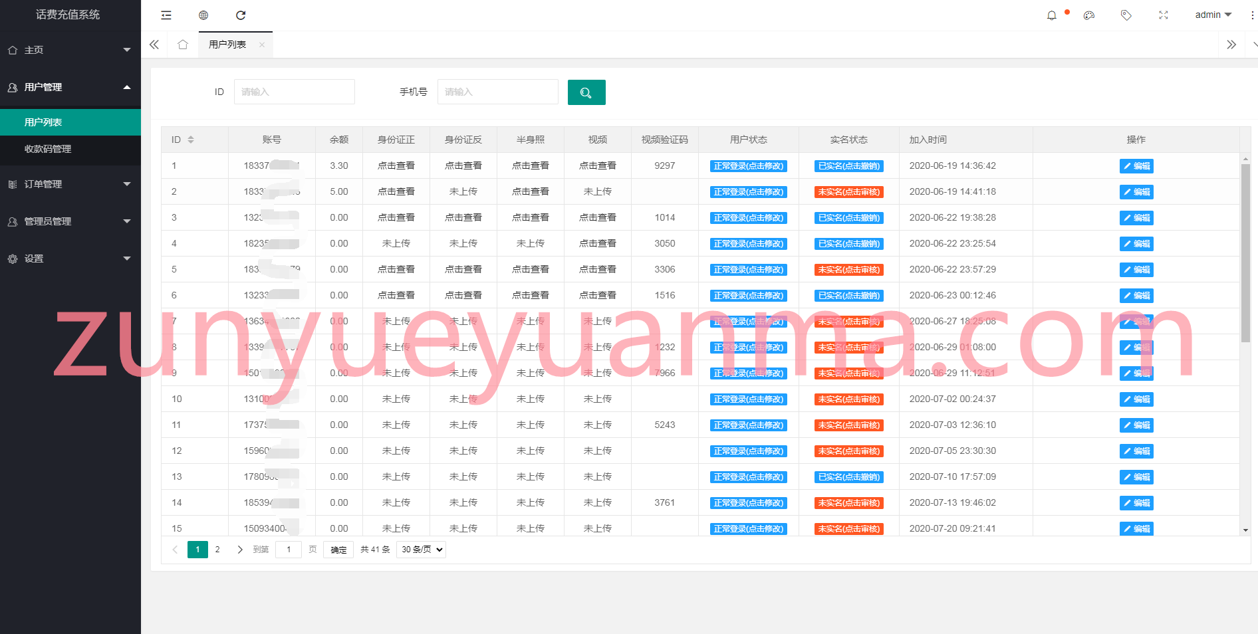Focus the ID search input field
This screenshot has width=1258, height=634.
point(295,92)
